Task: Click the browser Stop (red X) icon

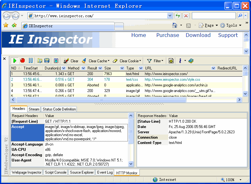Action: click(186, 16)
